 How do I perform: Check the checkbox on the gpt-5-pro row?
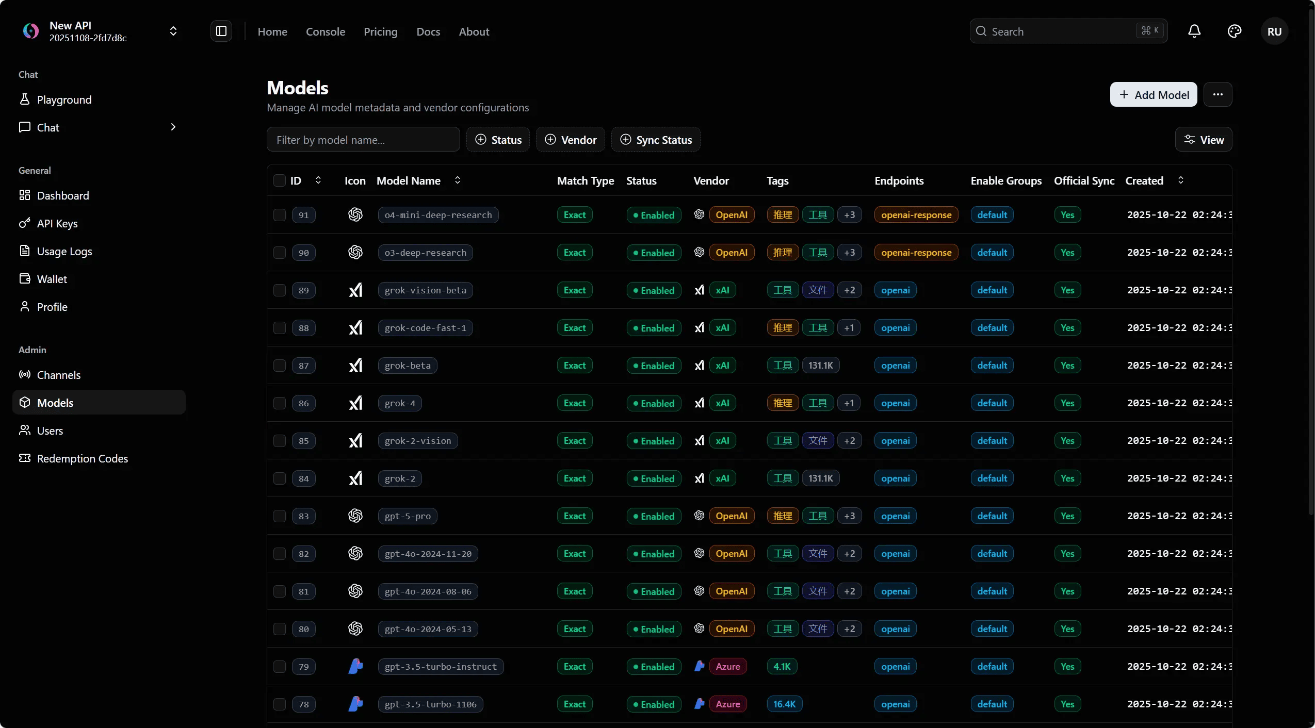pyautogui.click(x=280, y=516)
